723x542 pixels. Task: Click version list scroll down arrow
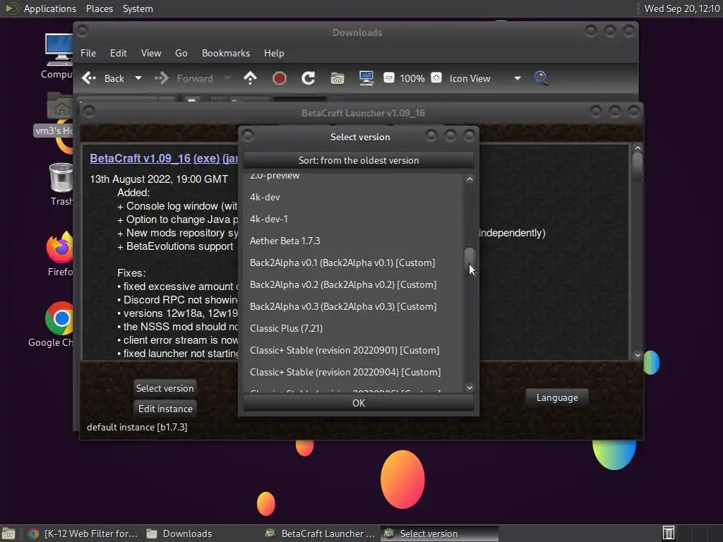pos(470,387)
